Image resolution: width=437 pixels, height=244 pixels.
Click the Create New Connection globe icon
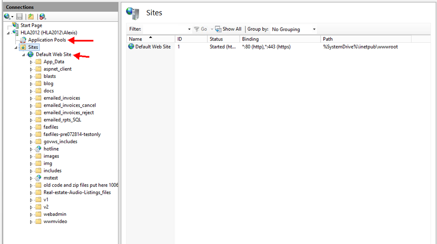tap(7, 17)
